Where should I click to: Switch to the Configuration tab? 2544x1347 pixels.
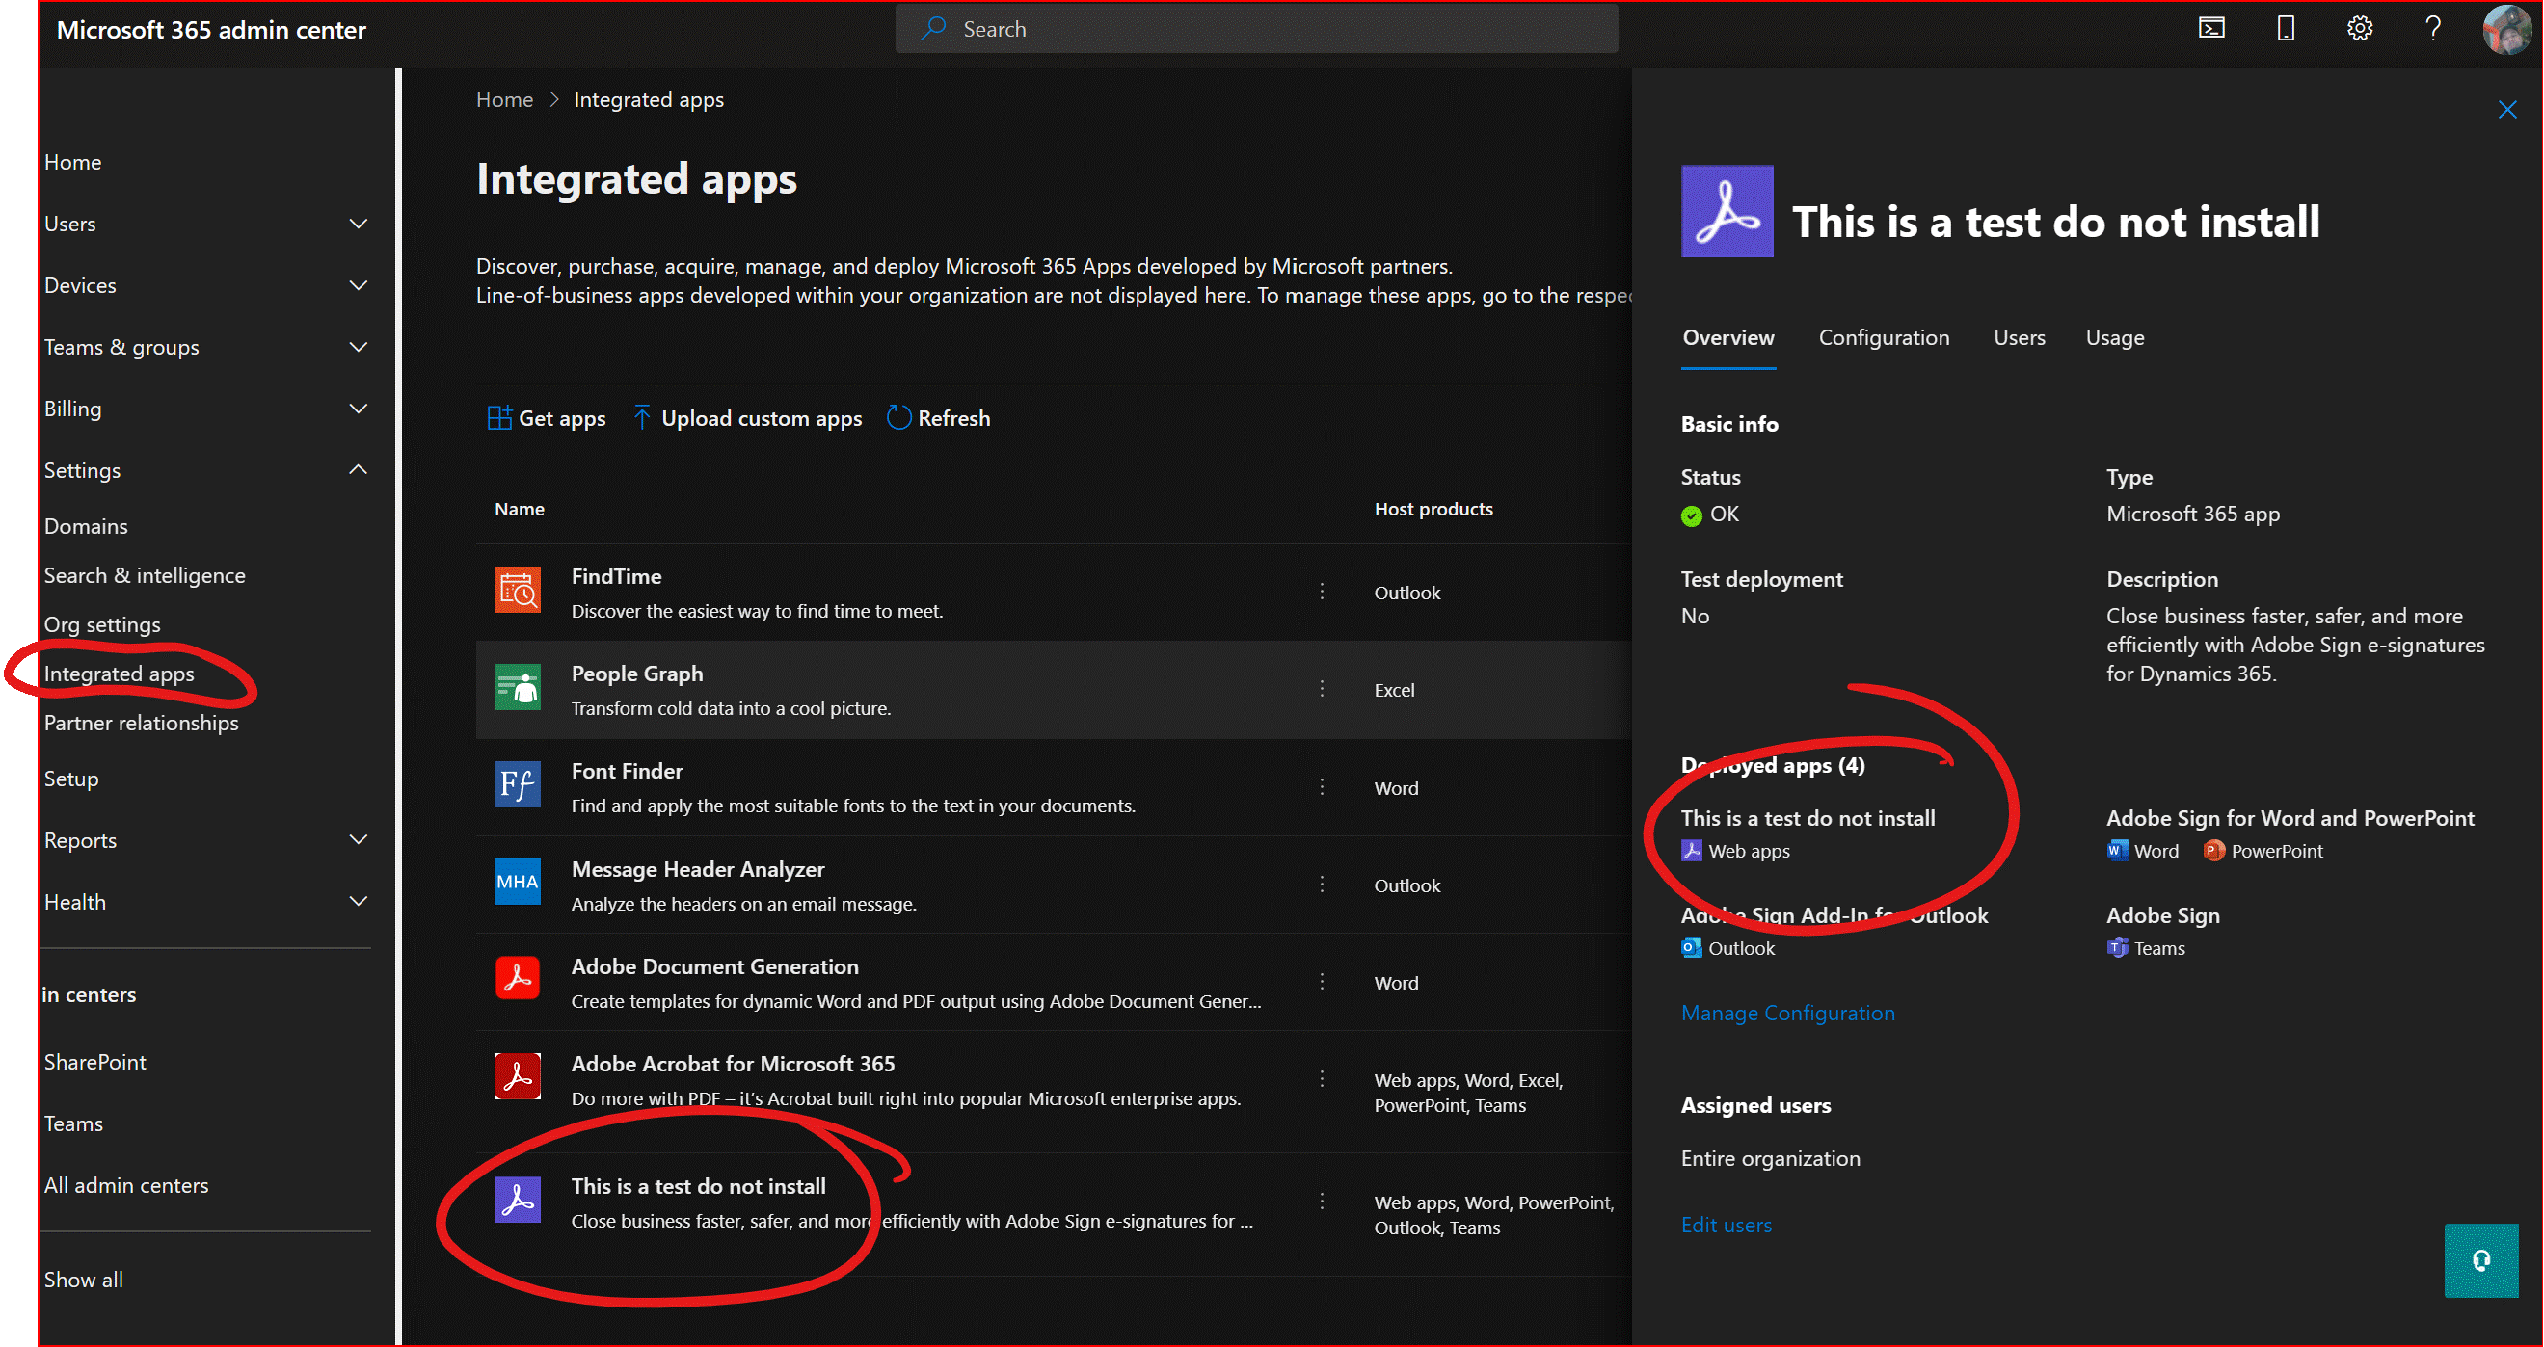1884,336
